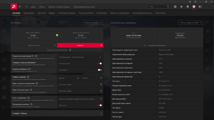Disable the problem detection toggle

click(100, 105)
